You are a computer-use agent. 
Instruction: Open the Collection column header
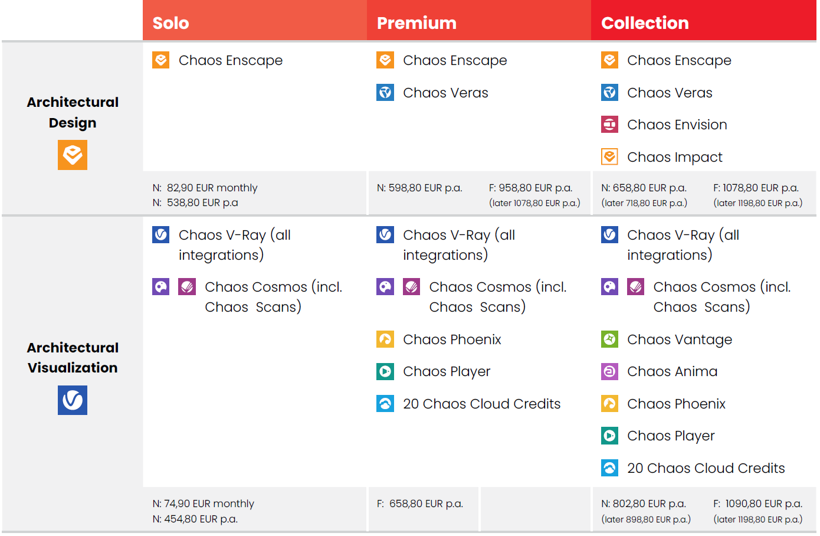(645, 23)
